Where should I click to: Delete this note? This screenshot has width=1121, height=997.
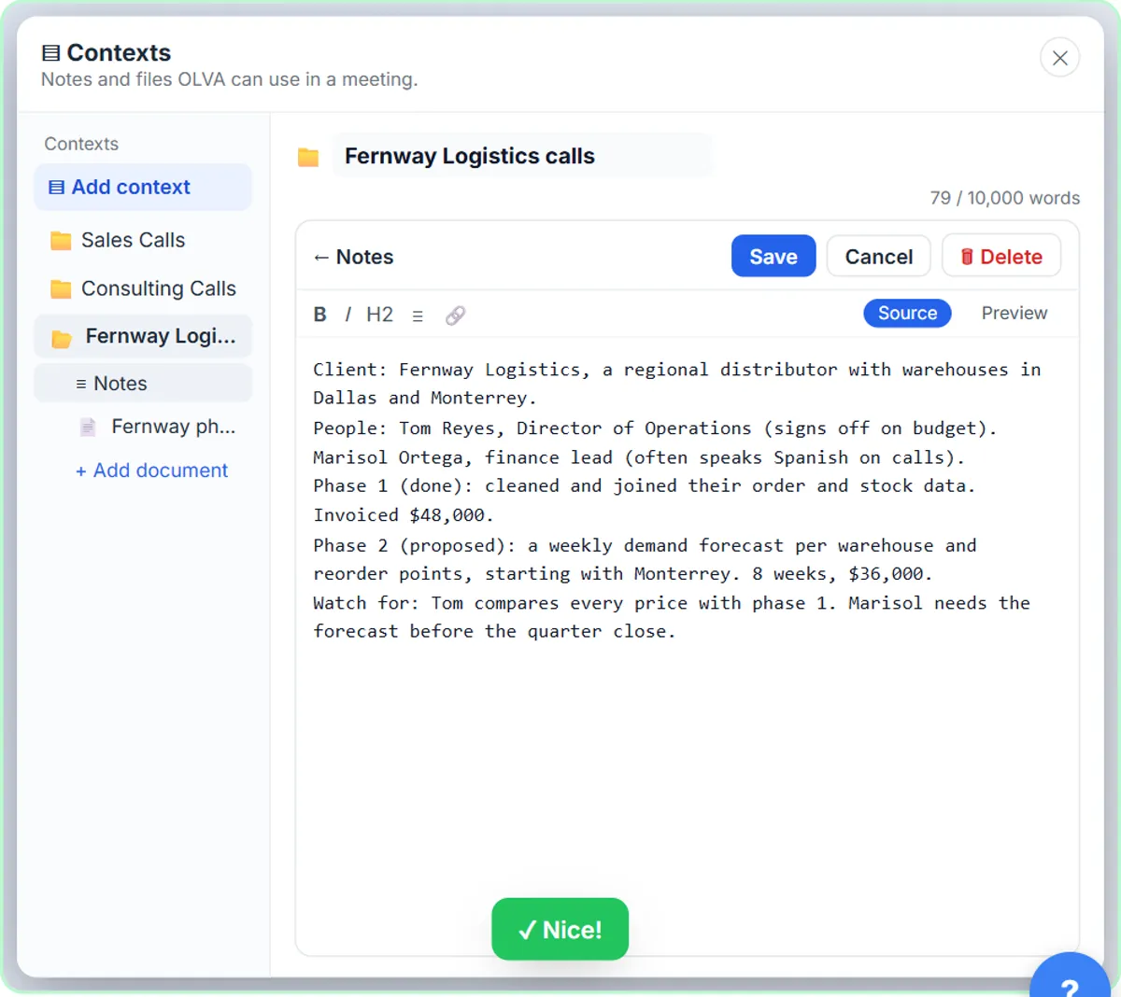coord(1001,257)
